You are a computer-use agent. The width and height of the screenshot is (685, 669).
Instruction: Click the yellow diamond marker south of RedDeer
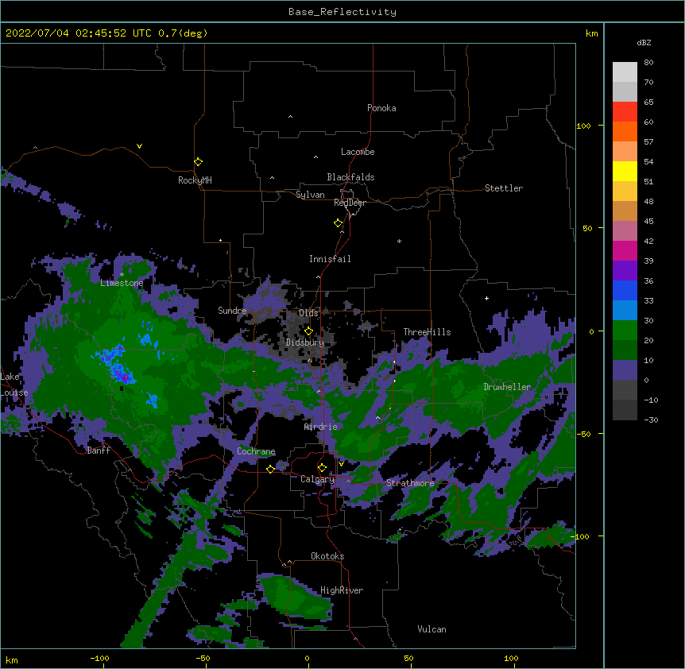click(338, 223)
